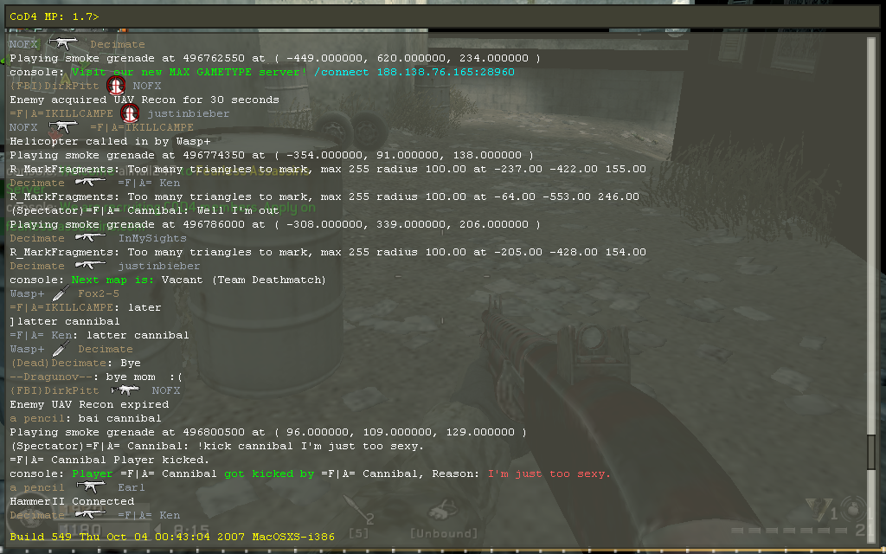
Task: Click smoke grenade line with timestamp 496774350
Action: pyautogui.click(x=271, y=155)
